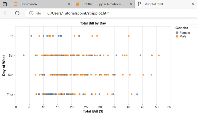Click the Gender legend title
The width and height of the screenshot is (197, 117).
pos(182,28)
